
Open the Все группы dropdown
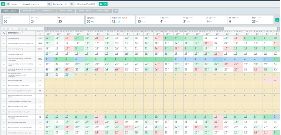coord(60,4)
